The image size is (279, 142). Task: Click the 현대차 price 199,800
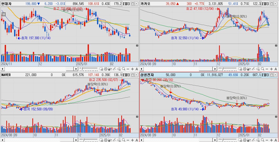point(31,4)
